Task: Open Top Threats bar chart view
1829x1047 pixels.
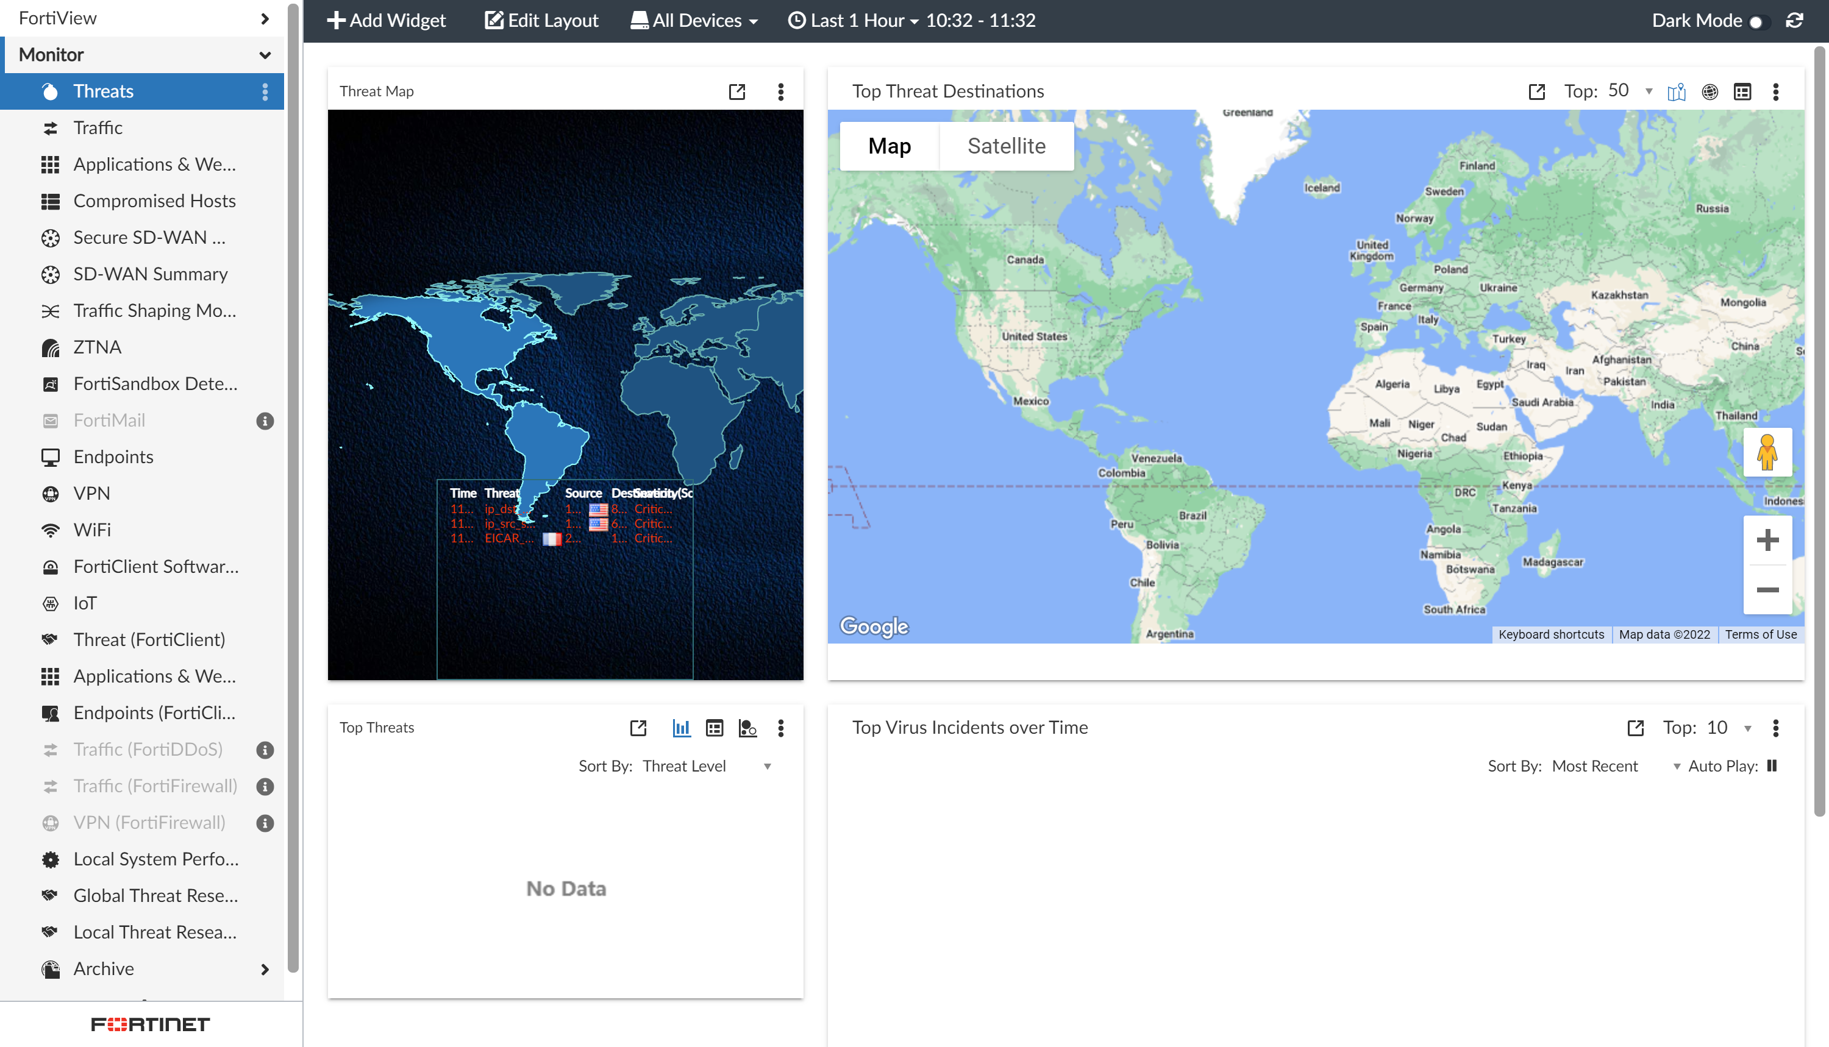Action: tap(681, 728)
